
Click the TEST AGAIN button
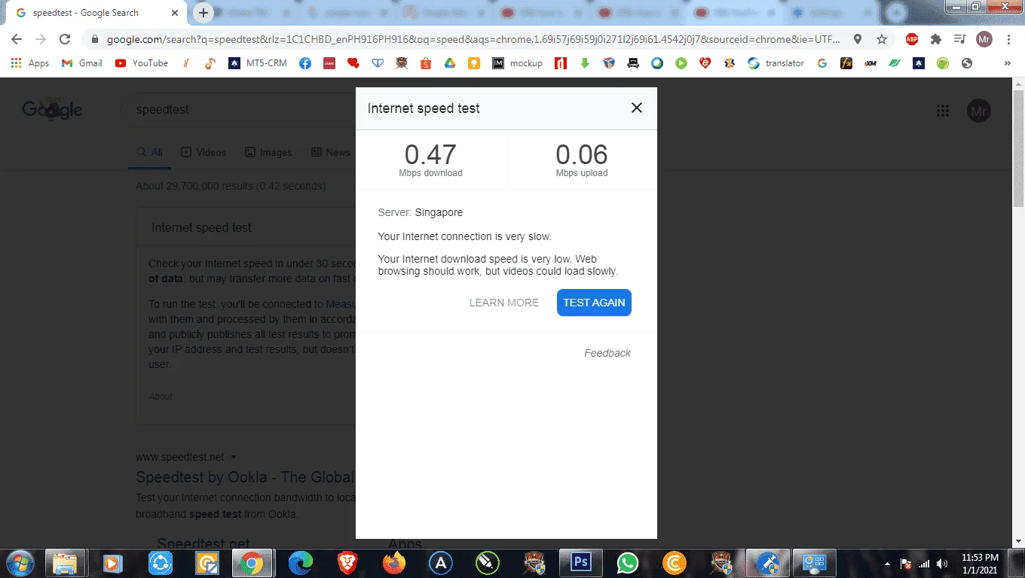pyautogui.click(x=594, y=303)
